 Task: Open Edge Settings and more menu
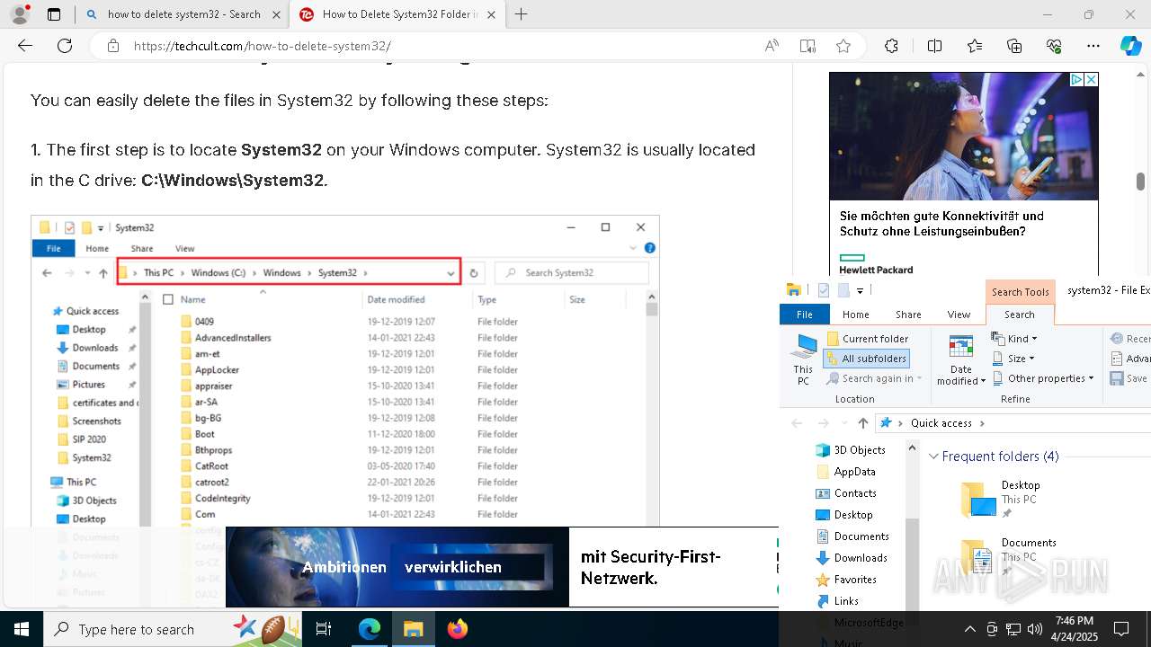coord(1093,46)
